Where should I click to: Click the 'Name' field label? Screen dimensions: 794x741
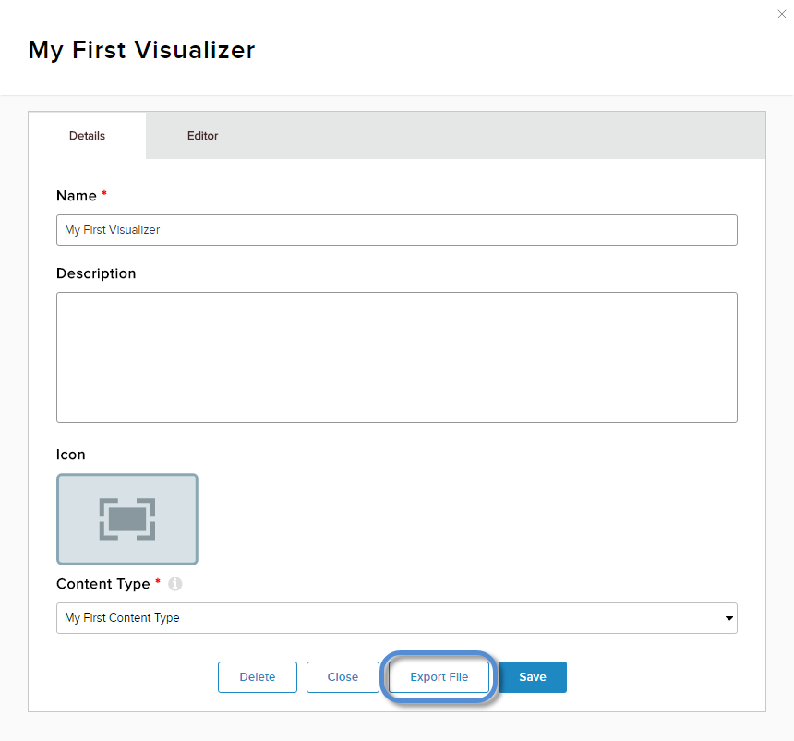tap(77, 196)
